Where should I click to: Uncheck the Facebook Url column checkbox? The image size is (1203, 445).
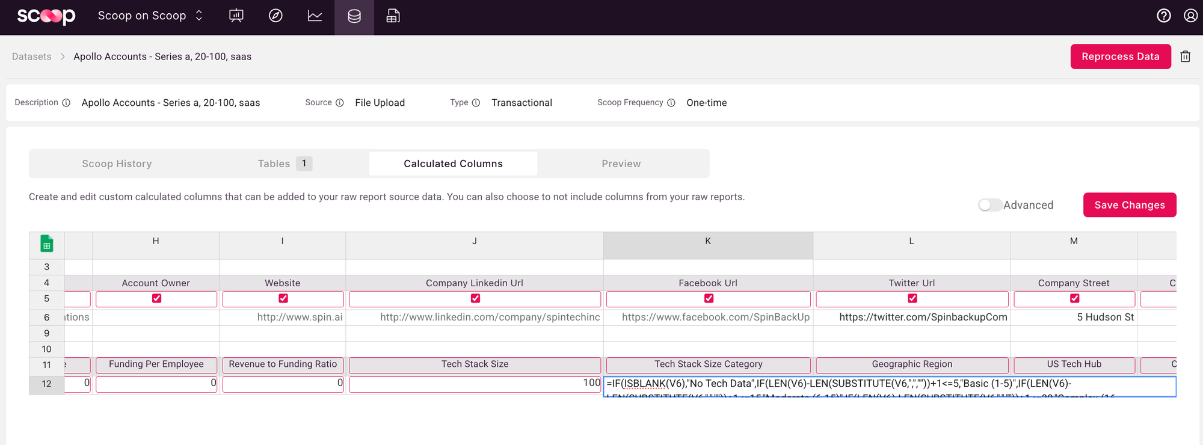click(709, 298)
